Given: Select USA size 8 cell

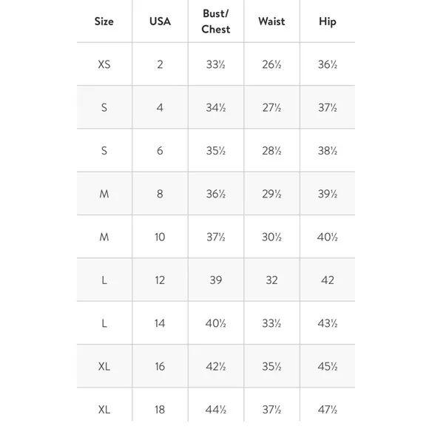Looking at the screenshot, I should (x=160, y=194).
